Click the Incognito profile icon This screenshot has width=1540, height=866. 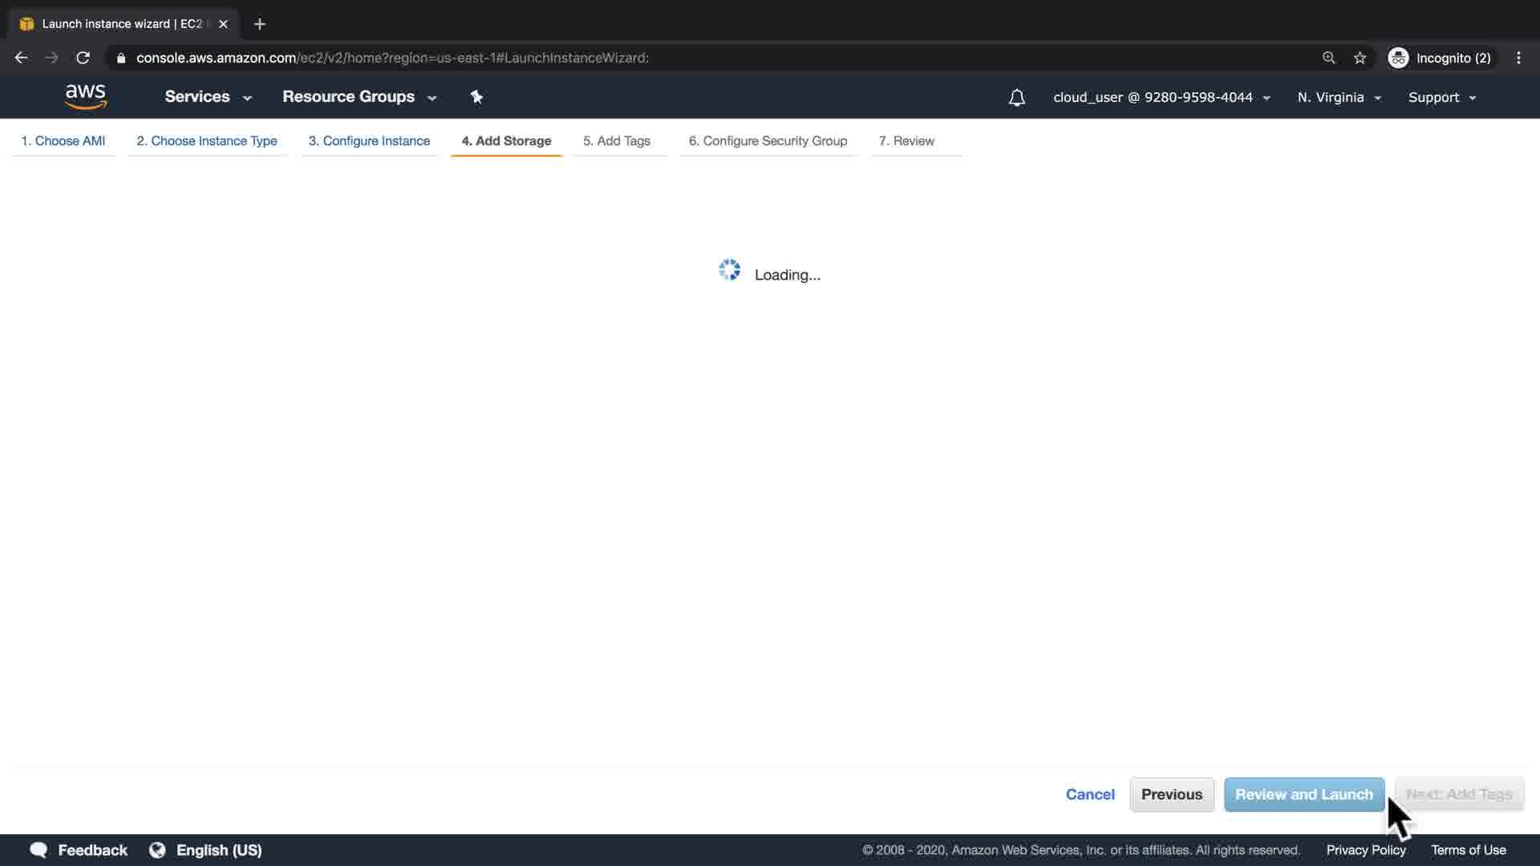[x=1398, y=58]
